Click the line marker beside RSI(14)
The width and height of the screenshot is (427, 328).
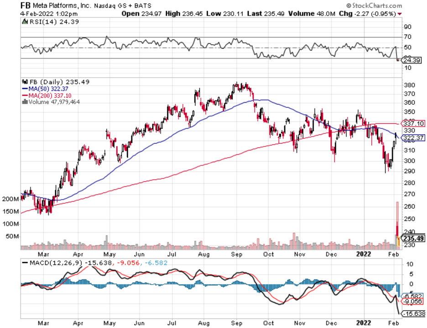click(x=25, y=21)
